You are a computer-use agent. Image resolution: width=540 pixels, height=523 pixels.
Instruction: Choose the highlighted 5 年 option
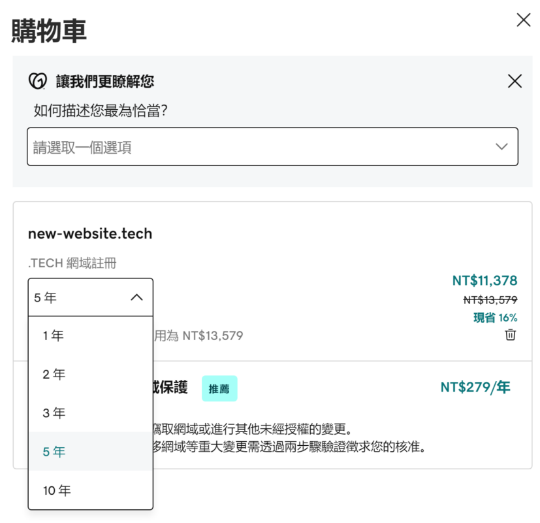pyautogui.click(x=91, y=451)
